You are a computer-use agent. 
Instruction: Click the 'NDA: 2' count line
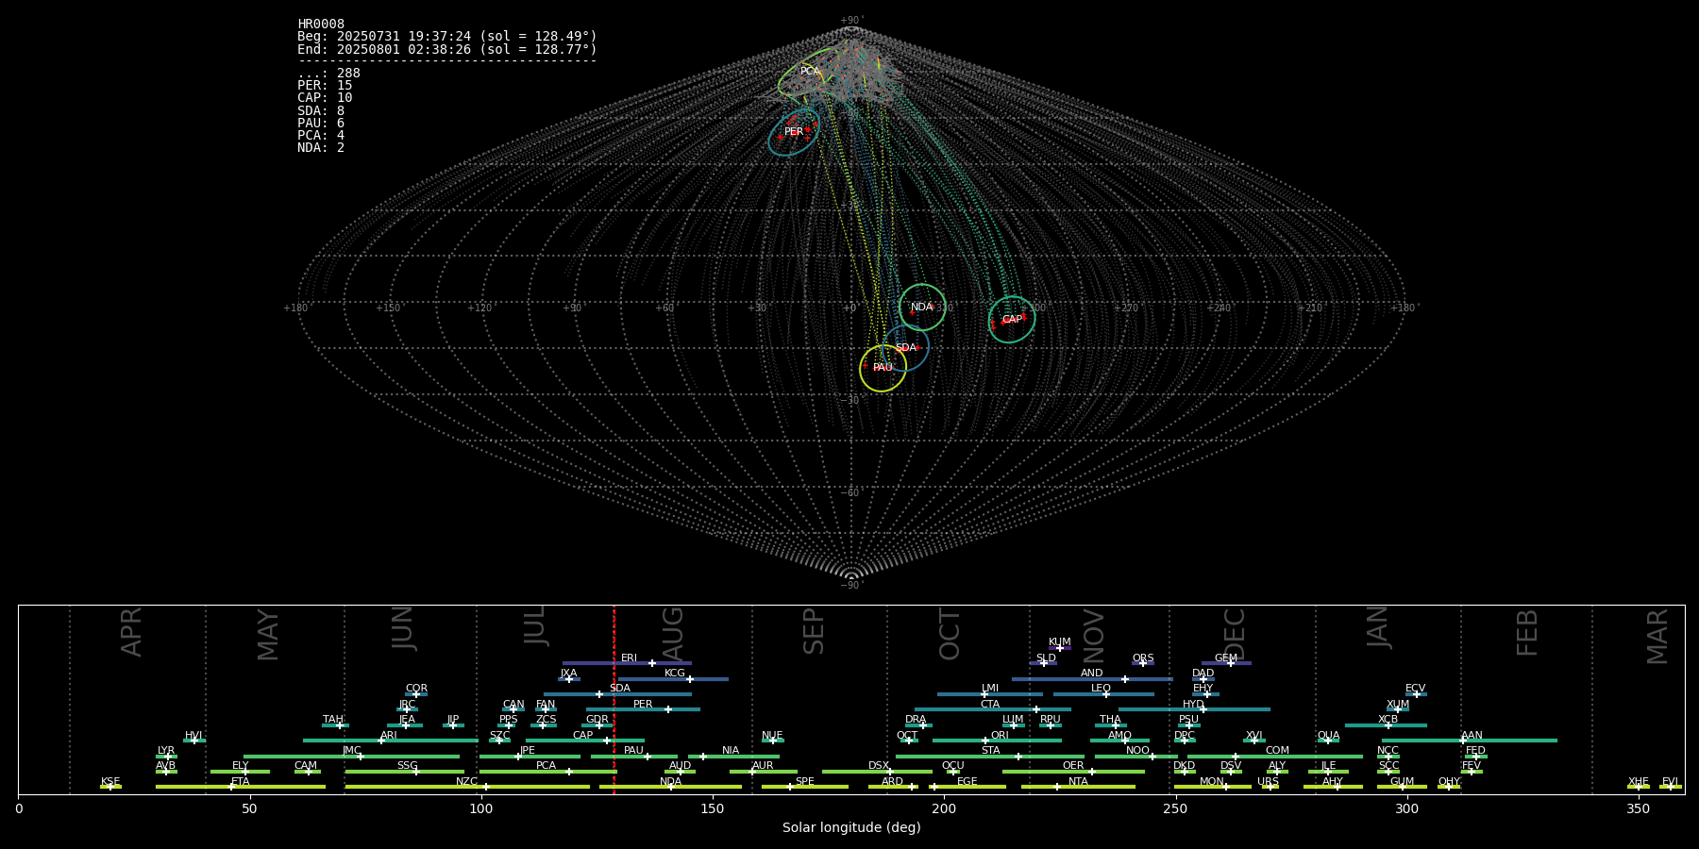(x=321, y=148)
